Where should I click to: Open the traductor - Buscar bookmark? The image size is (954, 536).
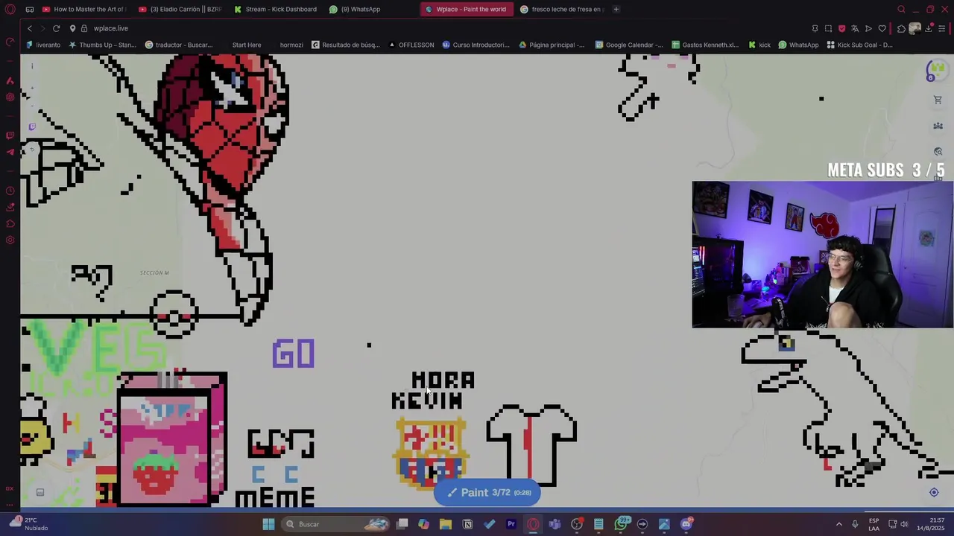click(x=179, y=45)
